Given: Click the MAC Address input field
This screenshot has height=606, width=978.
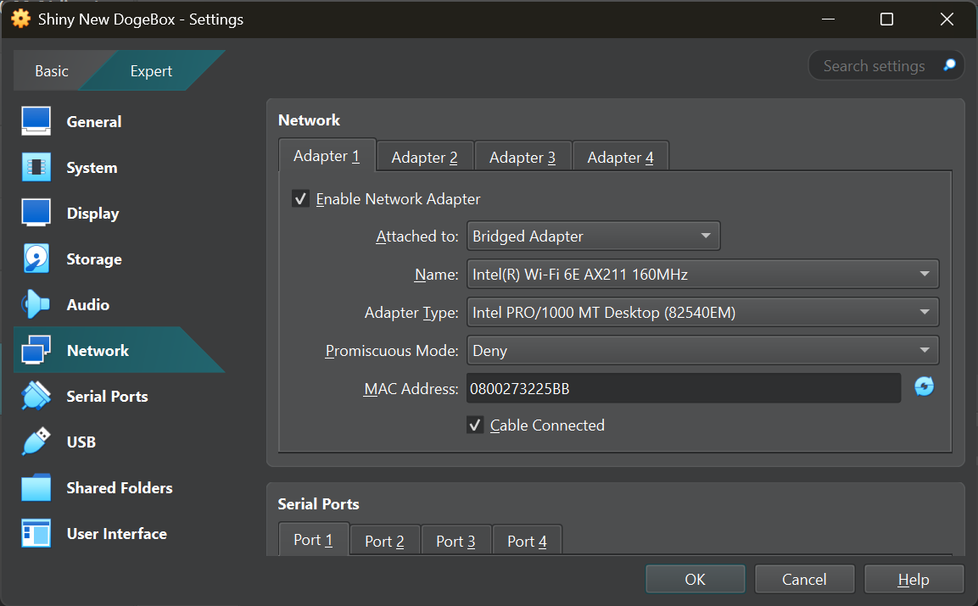Looking at the screenshot, I should point(684,388).
